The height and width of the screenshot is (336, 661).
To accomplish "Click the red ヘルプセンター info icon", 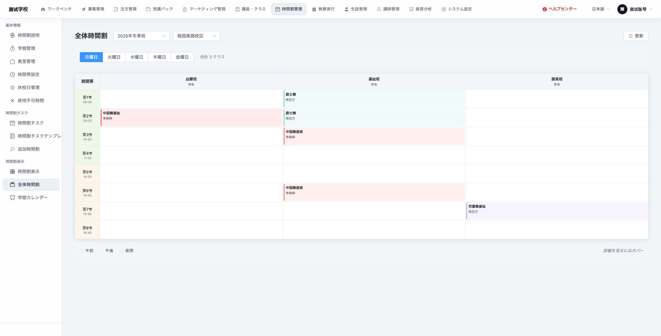I will [x=544, y=9].
